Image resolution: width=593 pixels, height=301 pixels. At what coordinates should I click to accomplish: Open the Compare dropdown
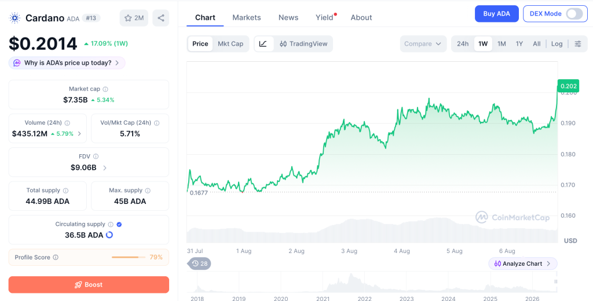pos(423,44)
